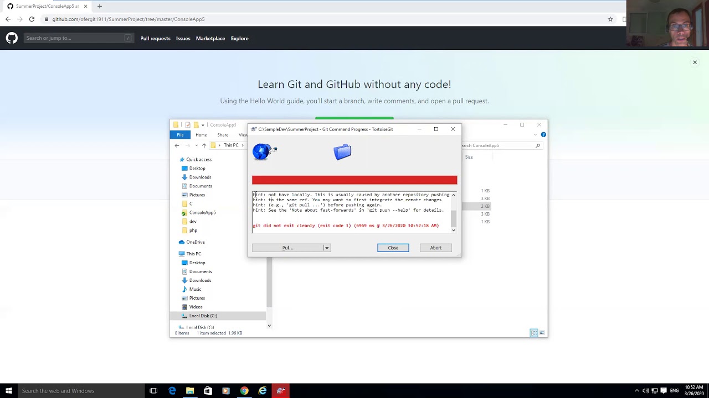This screenshot has height=398, width=709.
Task: Switch to the Explorer Home tab
Action: pyautogui.click(x=201, y=135)
